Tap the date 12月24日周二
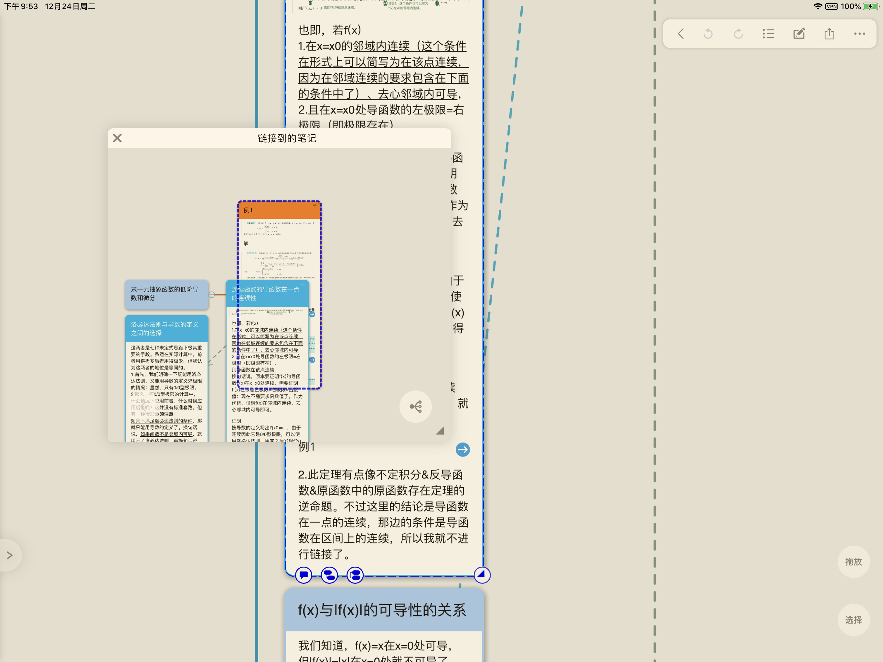This screenshot has height=662, width=883. pos(70,6)
